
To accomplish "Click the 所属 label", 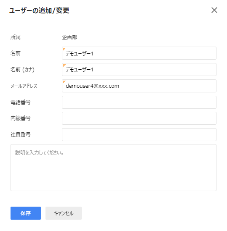I will coord(15,37).
